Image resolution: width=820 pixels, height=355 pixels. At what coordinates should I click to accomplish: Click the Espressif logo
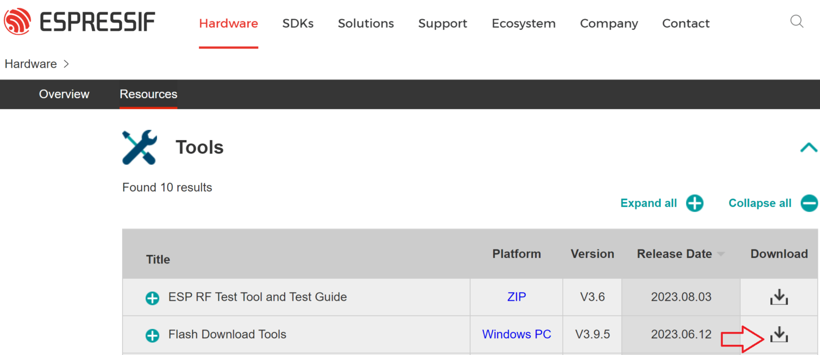point(79,22)
